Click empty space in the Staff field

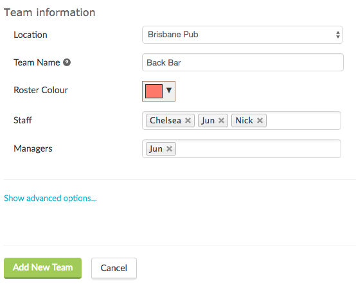coord(303,121)
